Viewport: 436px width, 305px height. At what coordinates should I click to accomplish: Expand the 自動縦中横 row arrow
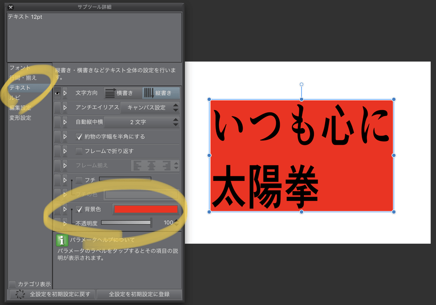click(65, 122)
